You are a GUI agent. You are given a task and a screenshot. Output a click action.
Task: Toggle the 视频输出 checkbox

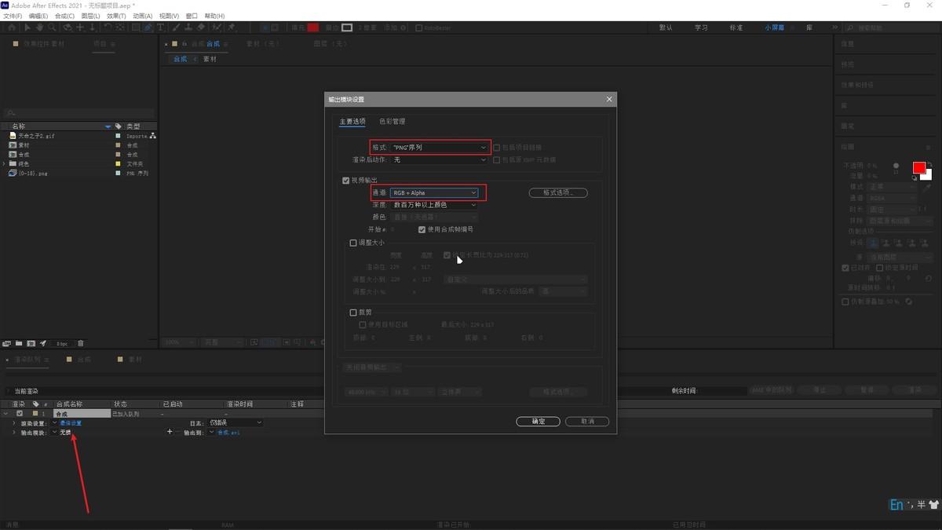tap(346, 181)
